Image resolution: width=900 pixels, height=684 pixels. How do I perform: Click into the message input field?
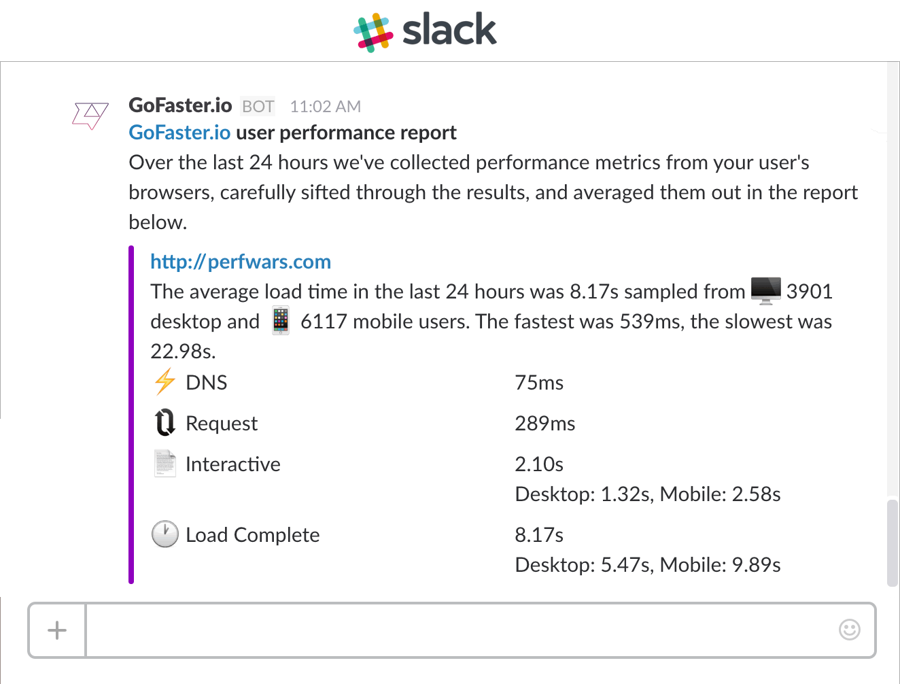pyautogui.click(x=462, y=630)
